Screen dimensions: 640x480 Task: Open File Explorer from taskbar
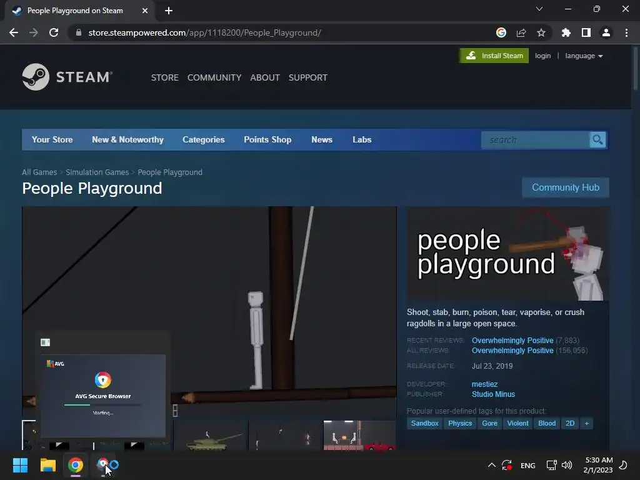coord(47,465)
